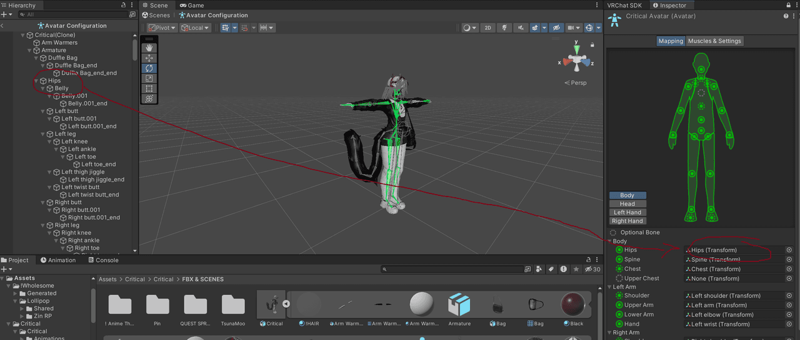The image size is (800, 340).
Task: Select the Hand (View) tool
Action: (149, 48)
